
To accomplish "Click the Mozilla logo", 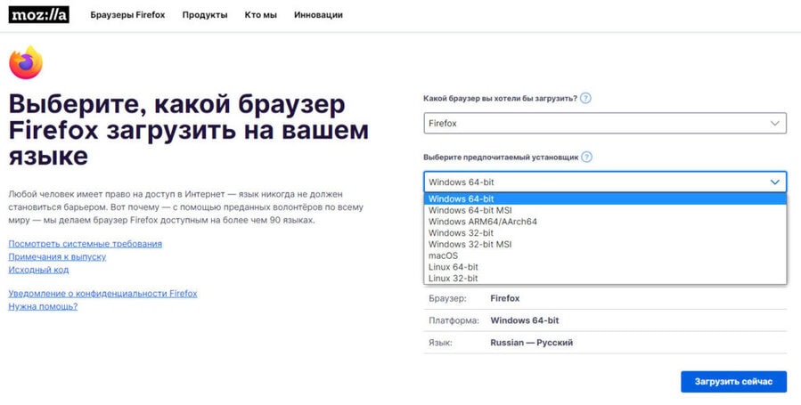I will click(x=39, y=15).
